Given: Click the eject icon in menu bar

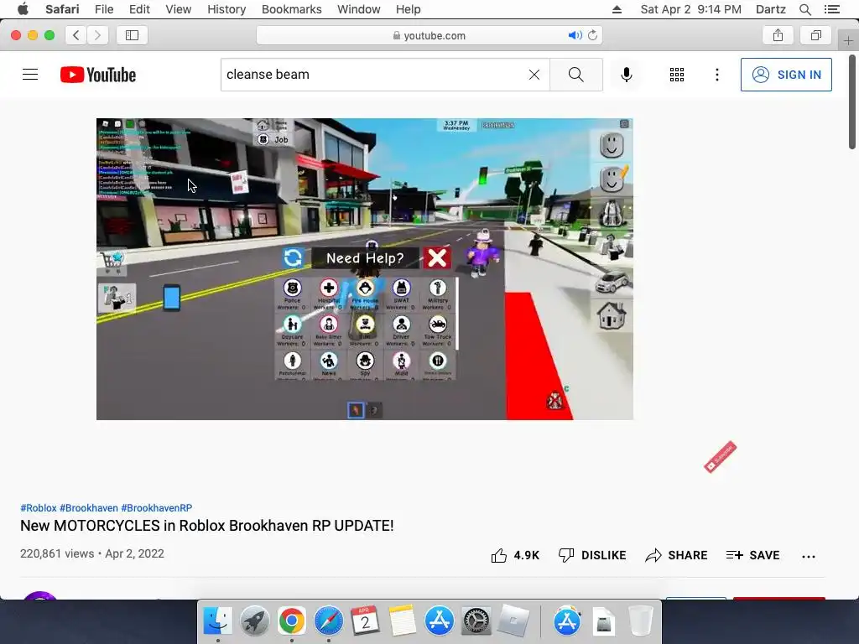Looking at the screenshot, I should pos(617,9).
